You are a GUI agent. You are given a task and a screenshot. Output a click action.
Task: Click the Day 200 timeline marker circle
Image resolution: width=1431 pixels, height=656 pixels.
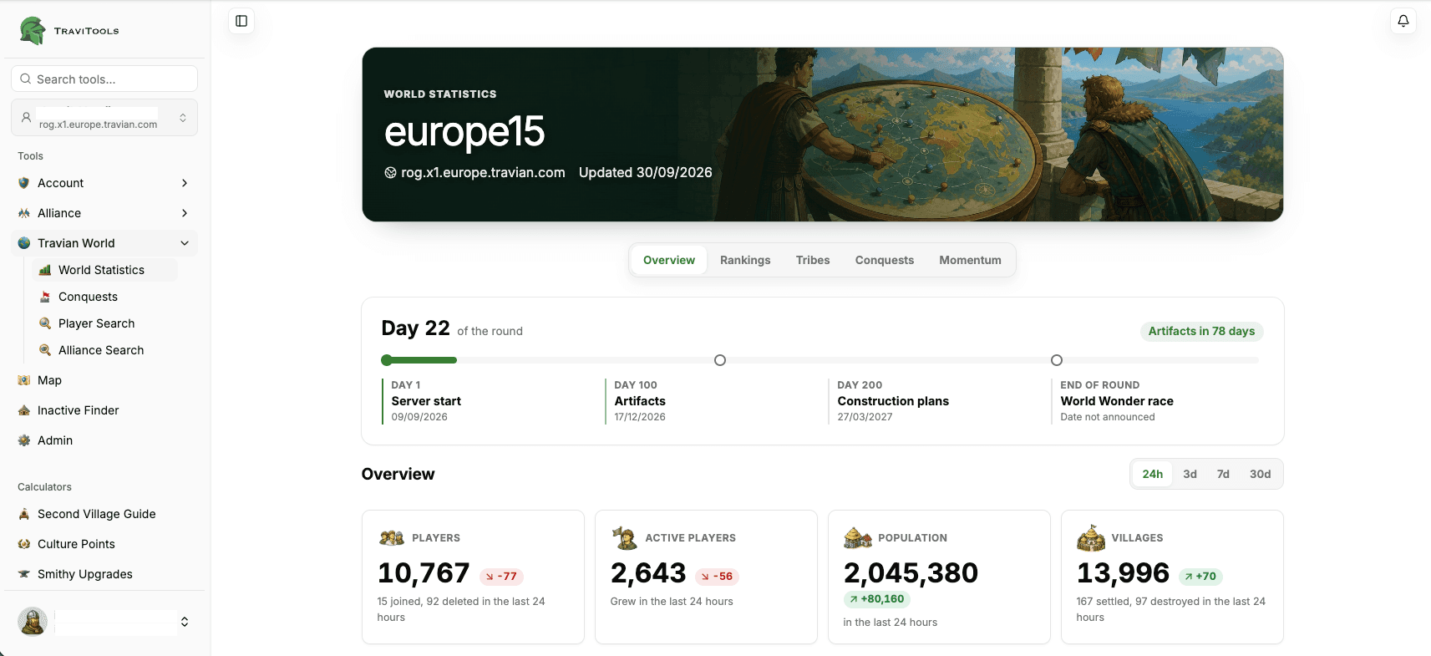click(1057, 360)
